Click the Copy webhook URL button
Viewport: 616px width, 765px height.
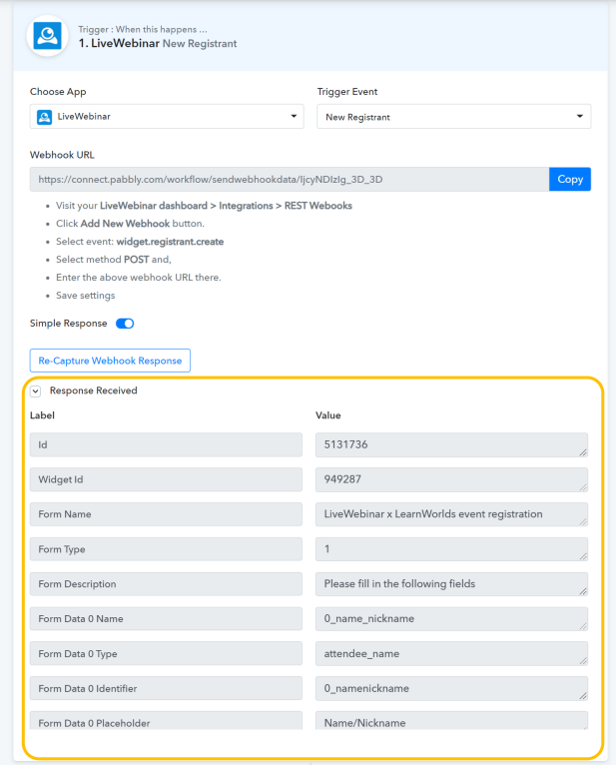point(569,180)
